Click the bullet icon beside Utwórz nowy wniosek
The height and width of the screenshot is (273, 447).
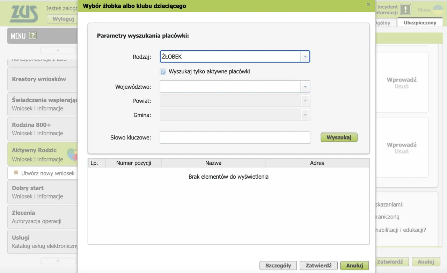point(16,173)
